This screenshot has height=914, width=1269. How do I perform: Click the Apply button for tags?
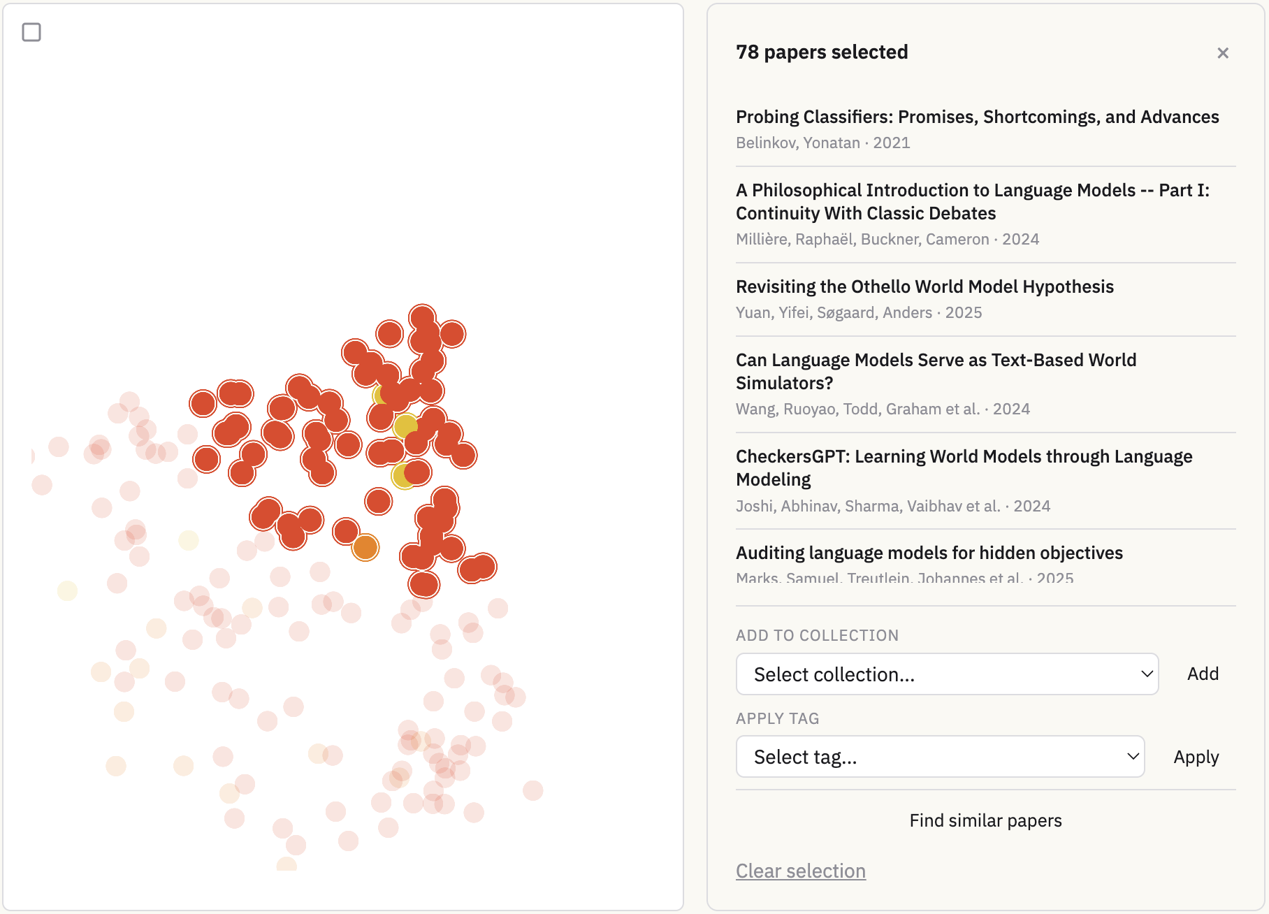click(x=1196, y=756)
